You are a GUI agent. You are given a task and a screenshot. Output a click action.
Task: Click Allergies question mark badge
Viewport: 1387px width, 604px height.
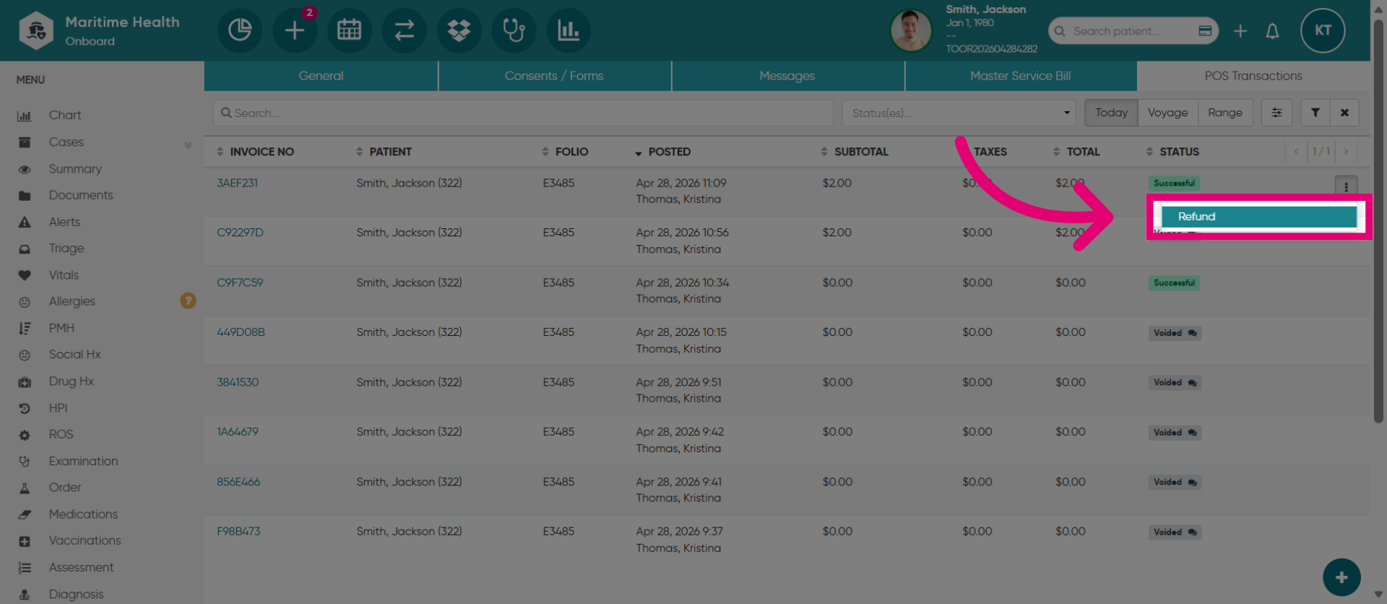click(x=188, y=301)
